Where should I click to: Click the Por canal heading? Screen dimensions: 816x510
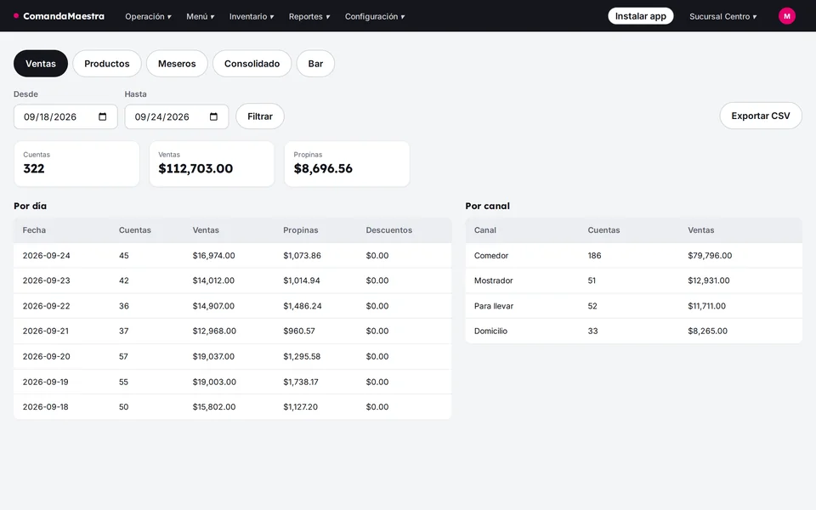487,206
